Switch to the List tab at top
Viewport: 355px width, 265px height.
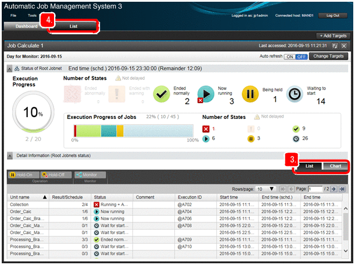(73, 26)
